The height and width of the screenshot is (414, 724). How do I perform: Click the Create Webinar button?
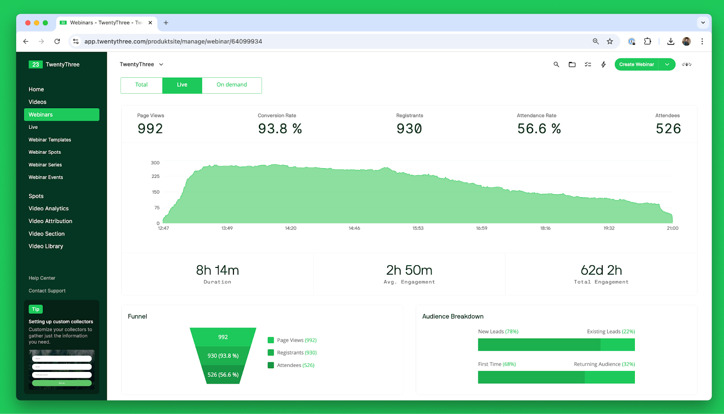(636, 64)
